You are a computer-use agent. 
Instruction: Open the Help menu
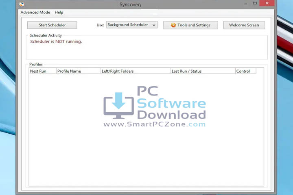(x=59, y=12)
